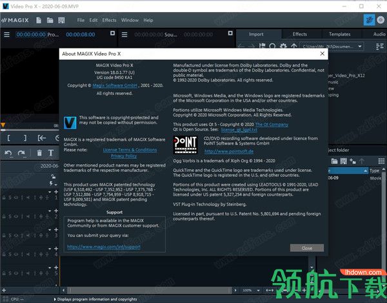
Task: Set out-point with right bracket button
Action: click(25, 138)
